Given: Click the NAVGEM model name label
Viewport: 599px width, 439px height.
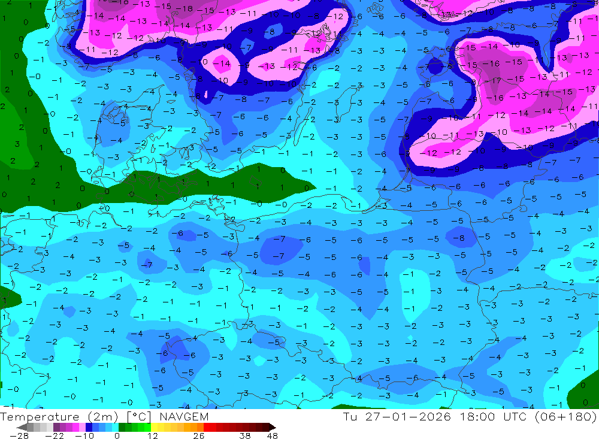Looking at the screenshot, I should (184, 416).
